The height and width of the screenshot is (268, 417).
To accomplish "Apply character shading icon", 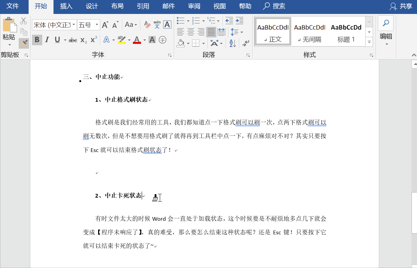I will [x=152, y=40].
